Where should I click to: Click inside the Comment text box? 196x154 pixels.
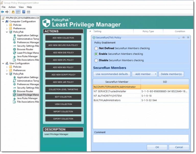(141, 138)
